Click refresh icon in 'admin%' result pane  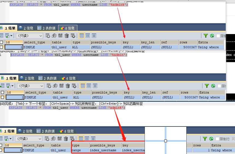tap(211, 139)
